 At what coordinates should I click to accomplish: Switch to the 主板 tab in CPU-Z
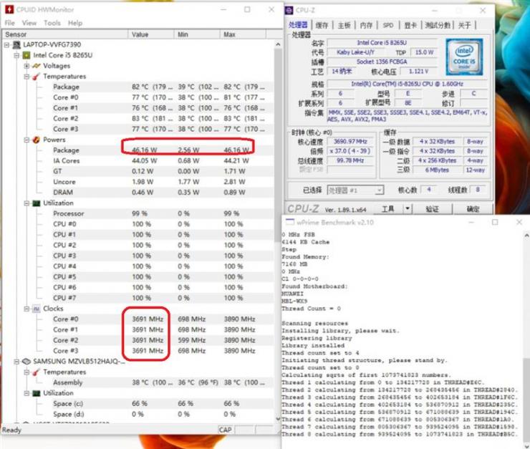click(x=344, y=25)
